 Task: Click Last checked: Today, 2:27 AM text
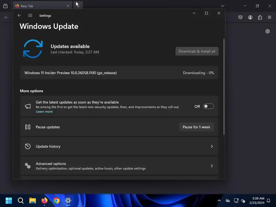[75, 52]
